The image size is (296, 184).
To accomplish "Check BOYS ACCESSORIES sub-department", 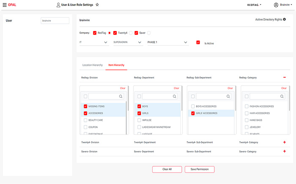I will click(193, 106).
